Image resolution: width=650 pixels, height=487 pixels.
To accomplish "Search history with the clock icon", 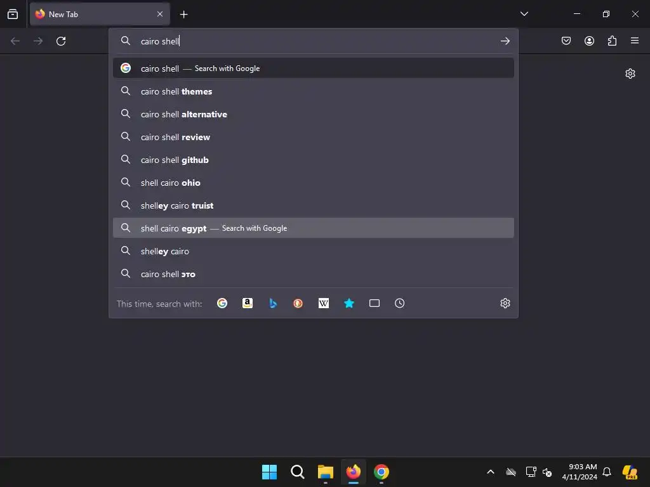I will point(400,304).
